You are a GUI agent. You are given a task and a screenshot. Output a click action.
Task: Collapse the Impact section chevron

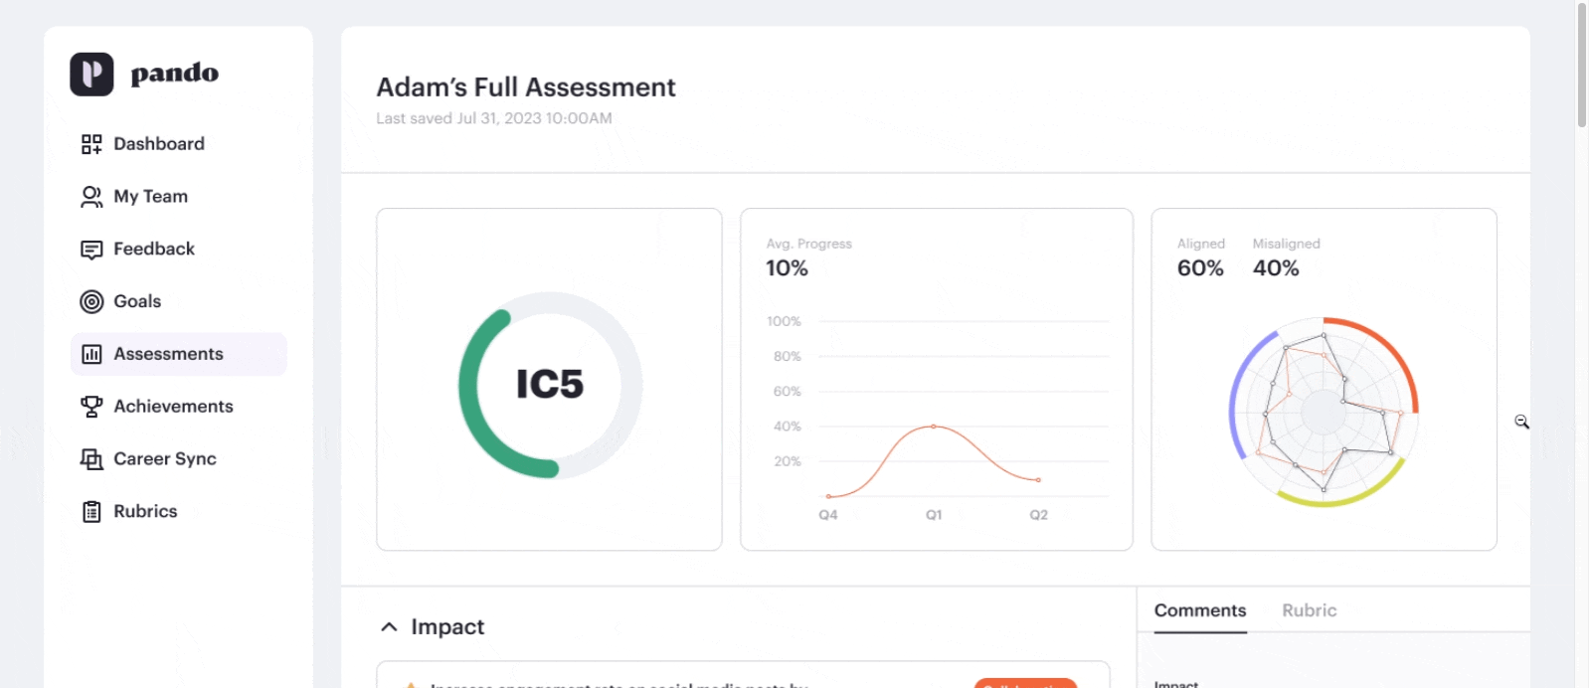(389, 627)
